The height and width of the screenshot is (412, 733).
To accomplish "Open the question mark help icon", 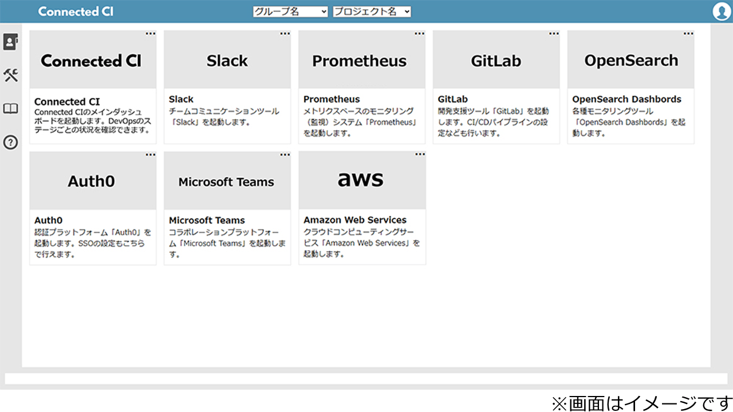I will pyautogui.click(x=11, y=142).
